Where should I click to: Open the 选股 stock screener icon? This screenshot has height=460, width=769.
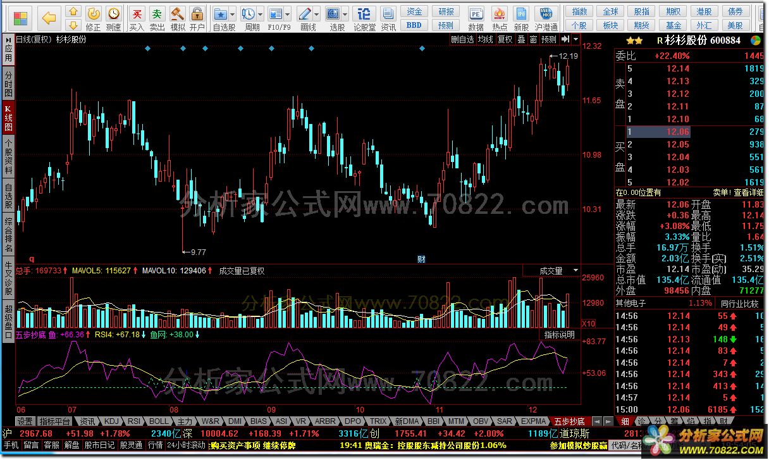coord(333,14)
